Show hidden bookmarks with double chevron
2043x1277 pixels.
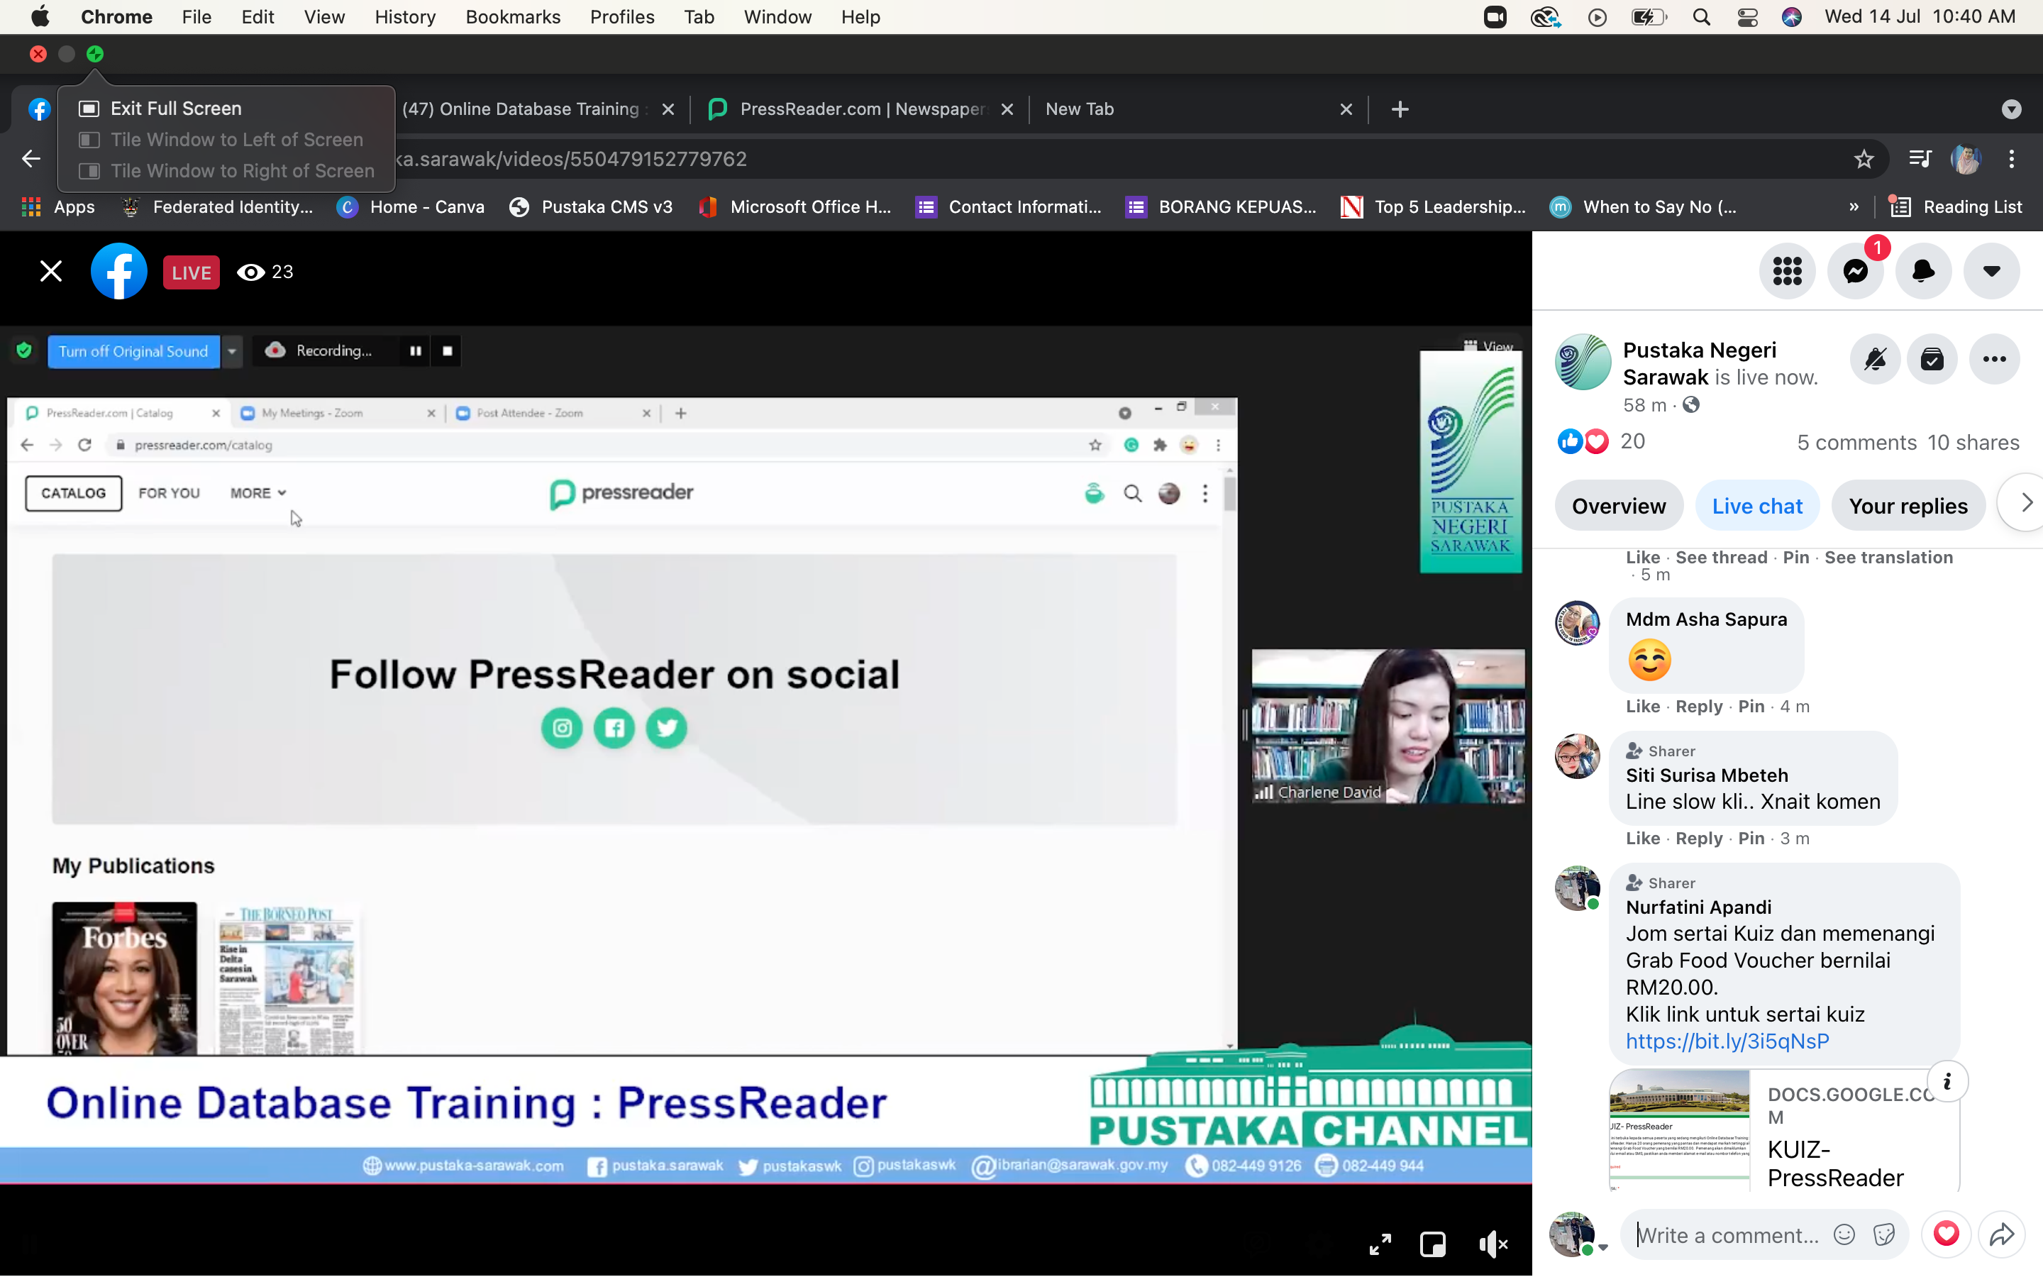(x=1853, y=207)
